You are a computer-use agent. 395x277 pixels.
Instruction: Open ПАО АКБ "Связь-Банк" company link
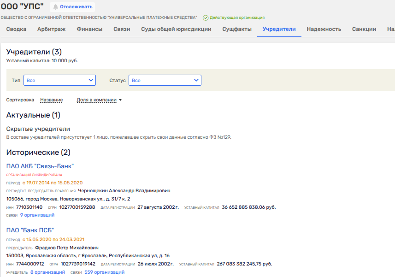pos(40,166)
